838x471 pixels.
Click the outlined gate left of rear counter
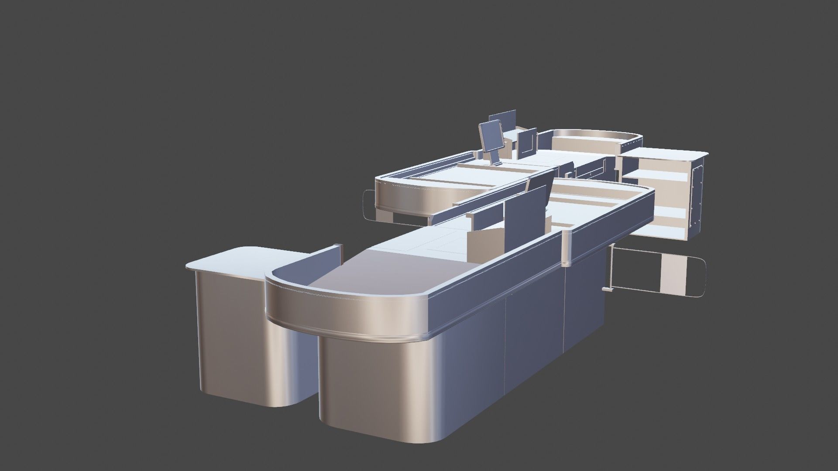pos(369,206)
